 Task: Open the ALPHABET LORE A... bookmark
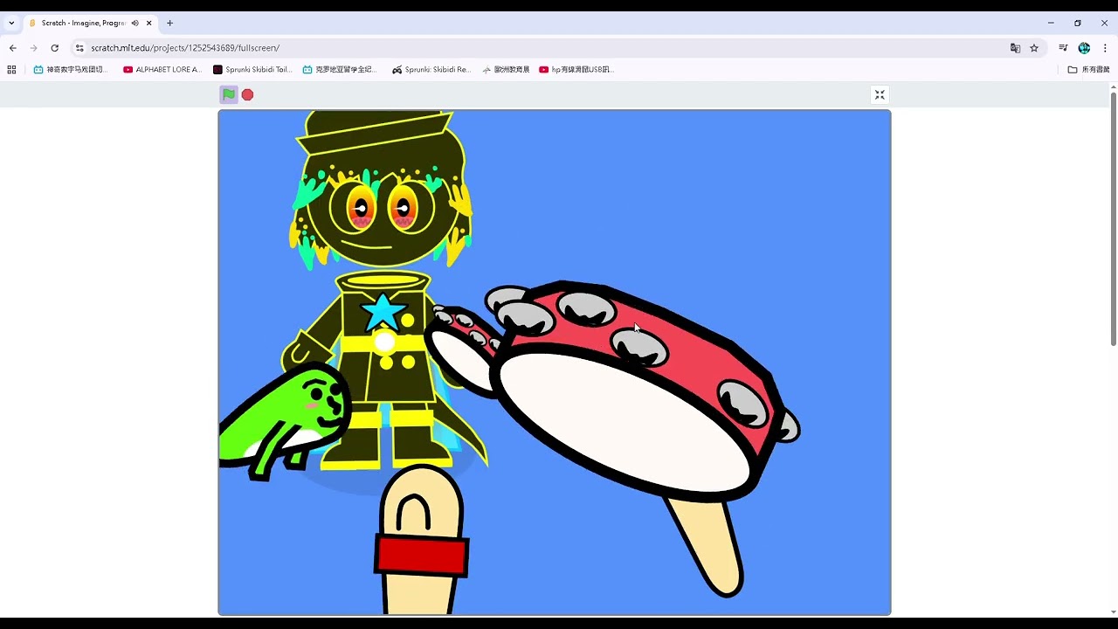(x=162, y=69)
